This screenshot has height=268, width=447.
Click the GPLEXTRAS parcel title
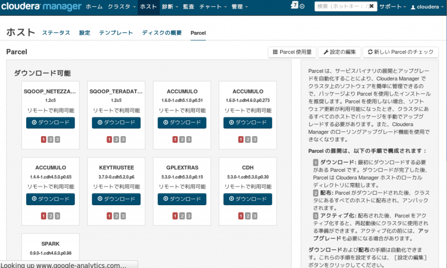pos(182,168)
